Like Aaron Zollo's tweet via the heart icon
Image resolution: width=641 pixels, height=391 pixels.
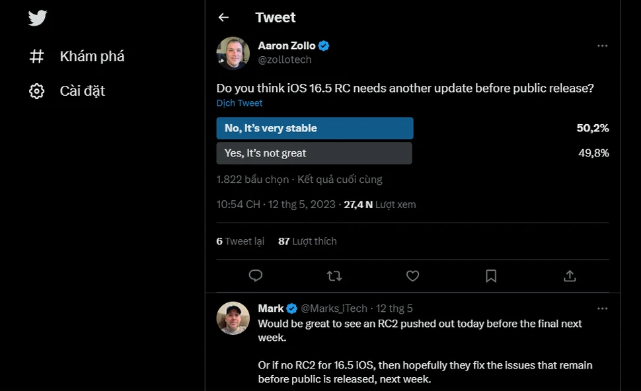[x=412, y=276]
